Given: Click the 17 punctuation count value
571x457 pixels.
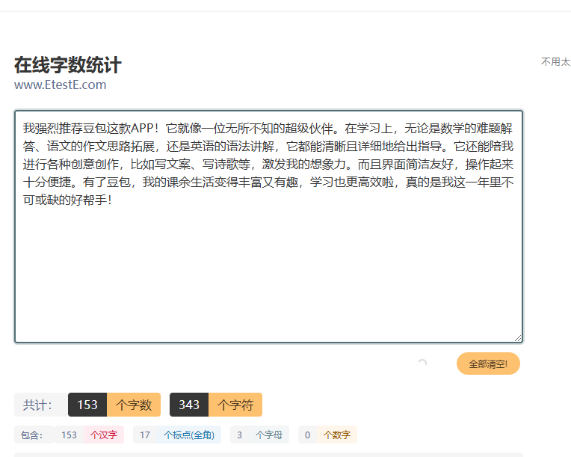Looking at the screenshot, I should (x=145, y=435).
